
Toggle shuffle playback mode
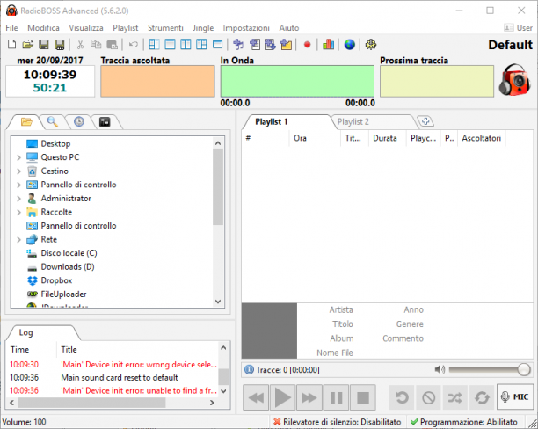pyautogui.click(x=455, y=397)
